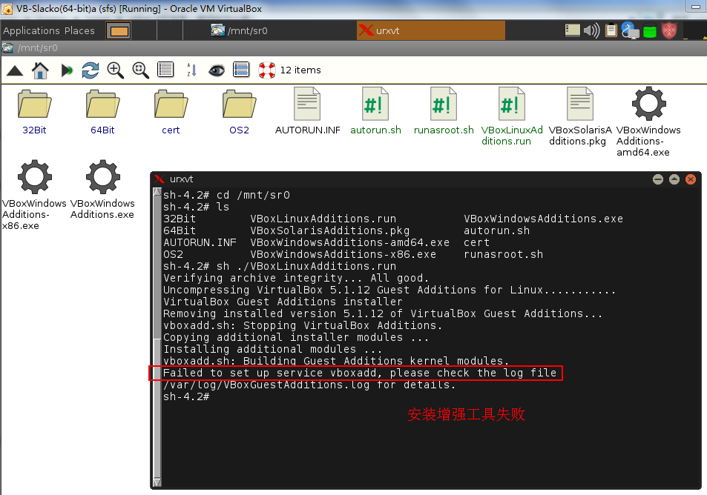The width and height of the screenshot is (707, 495).
Task: Click 'Verifying archive integrity... All good.' line
Action: 296,278
